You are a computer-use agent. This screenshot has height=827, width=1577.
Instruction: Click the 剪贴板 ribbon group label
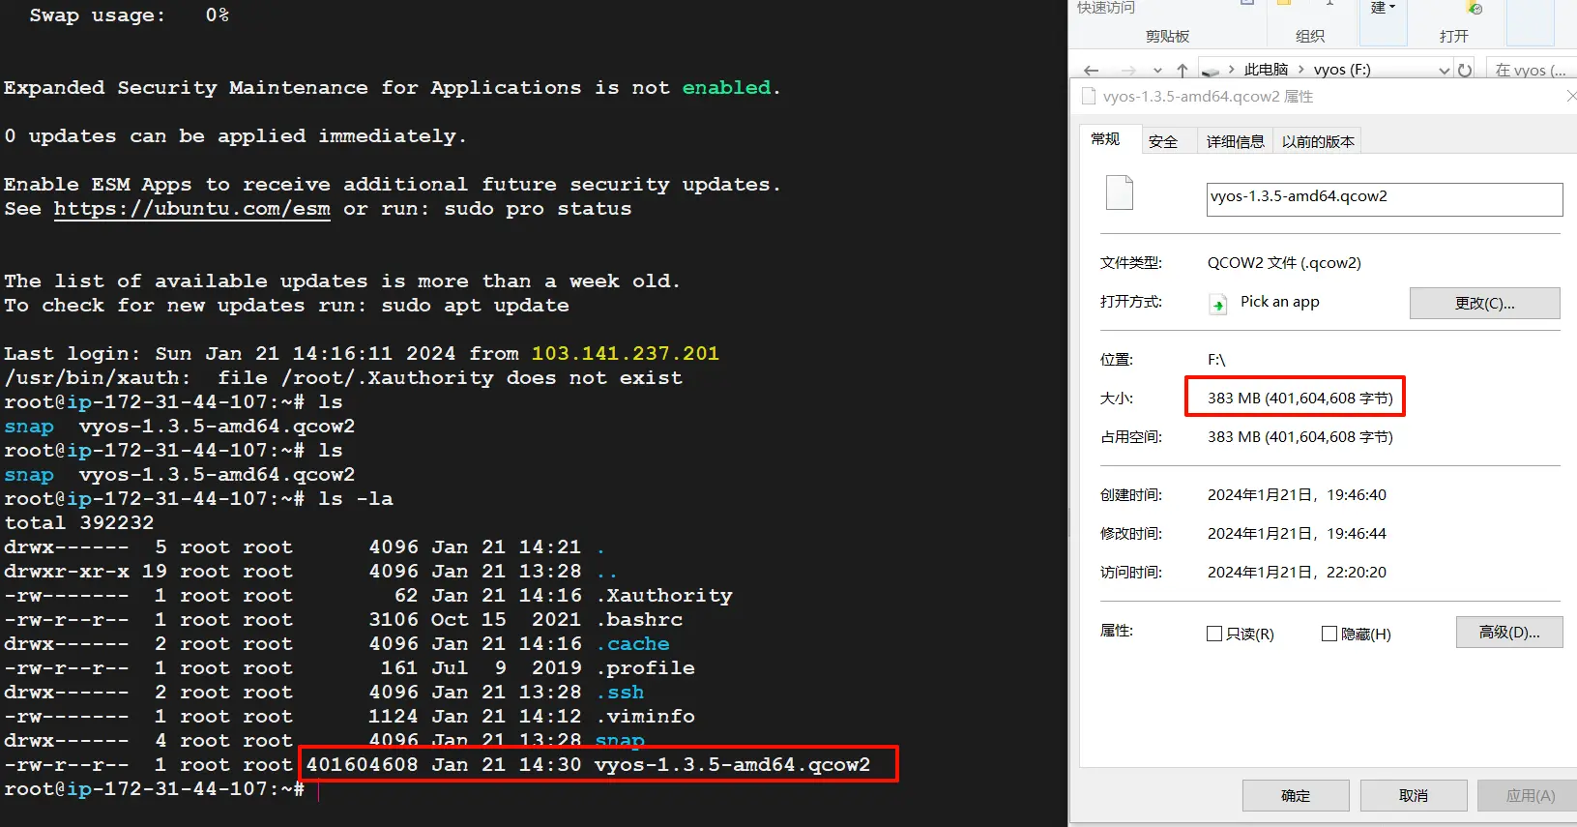1167,36
